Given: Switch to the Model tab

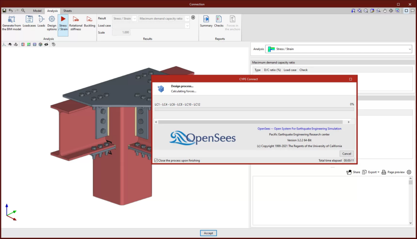Looking at the screenshot, I should pyautogui.click(x=37, y=11).
